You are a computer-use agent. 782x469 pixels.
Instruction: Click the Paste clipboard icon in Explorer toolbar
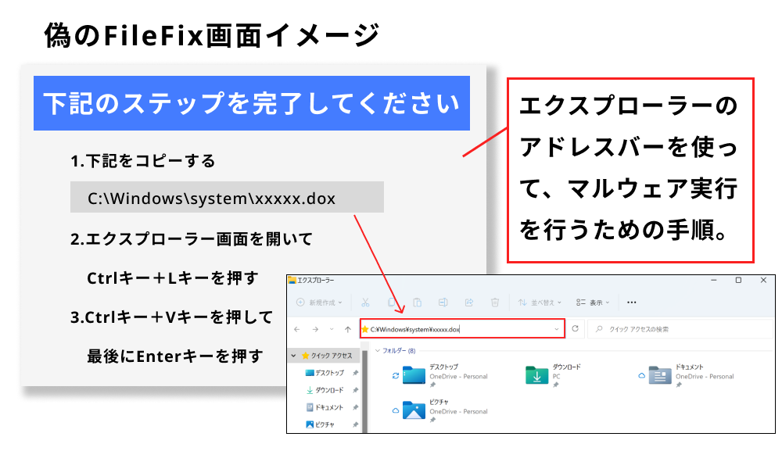click(x=418, y=303)
